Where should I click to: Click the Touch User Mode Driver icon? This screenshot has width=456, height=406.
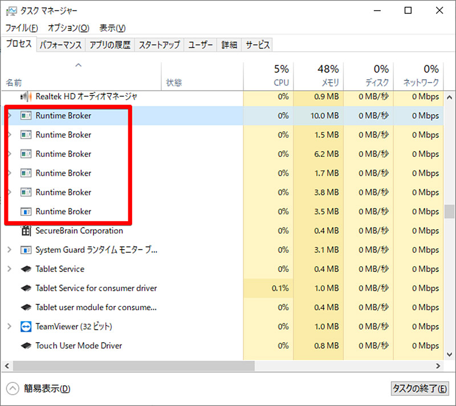pyautogui.click(x=26, y=346)
